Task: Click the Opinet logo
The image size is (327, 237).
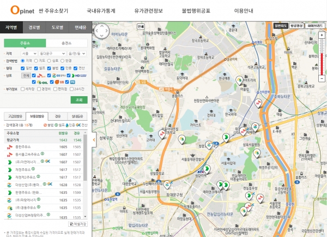Action: click(x=22, y=10)
